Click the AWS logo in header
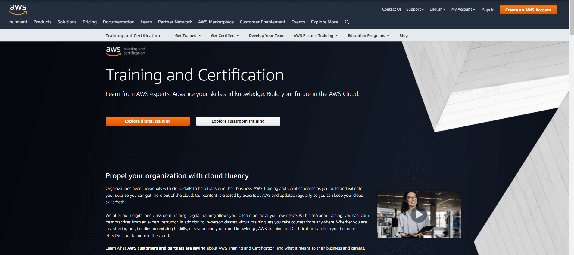Screen dimensions: 574x255 pos(18,9)
